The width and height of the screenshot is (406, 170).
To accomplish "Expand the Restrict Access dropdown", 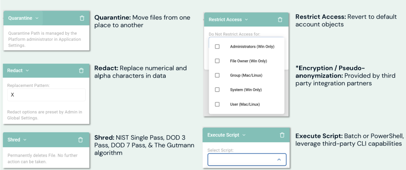I will tap(228, 20).
